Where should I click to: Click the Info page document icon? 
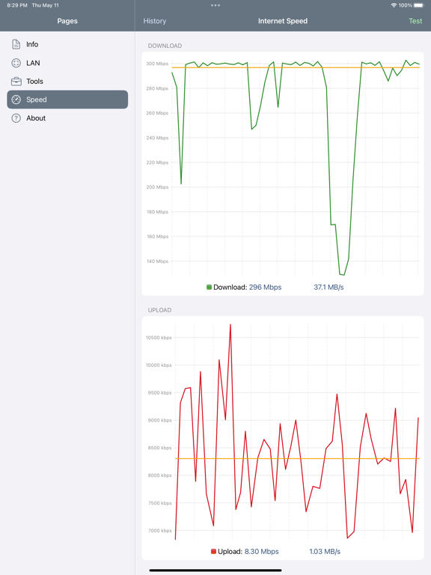click(16, 44)
